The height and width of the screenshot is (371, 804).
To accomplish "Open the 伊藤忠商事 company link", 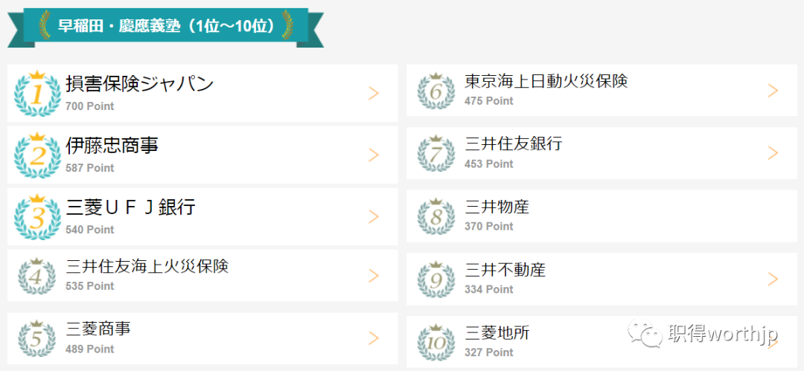I will 112,146.
